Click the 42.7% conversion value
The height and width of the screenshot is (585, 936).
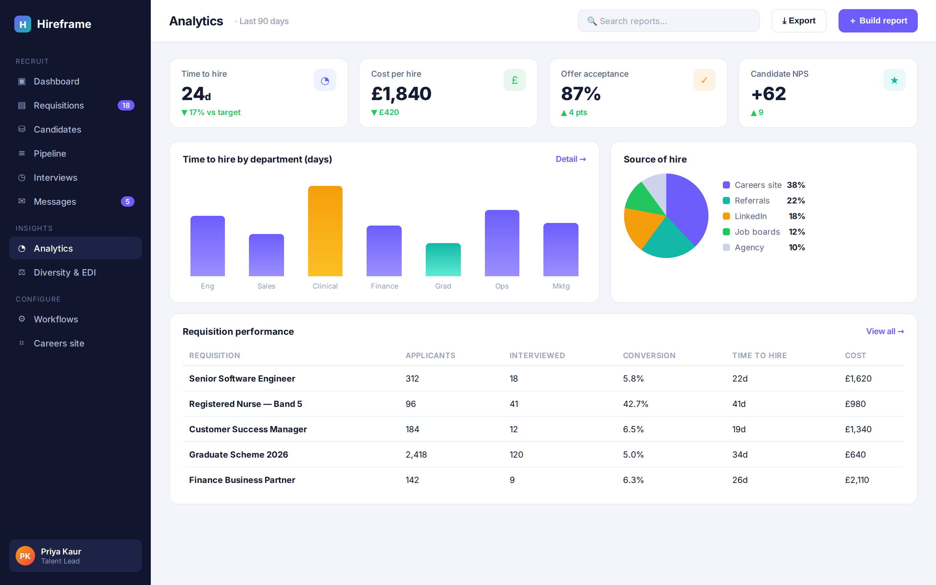pyautogui.click(x=635, y=404)
